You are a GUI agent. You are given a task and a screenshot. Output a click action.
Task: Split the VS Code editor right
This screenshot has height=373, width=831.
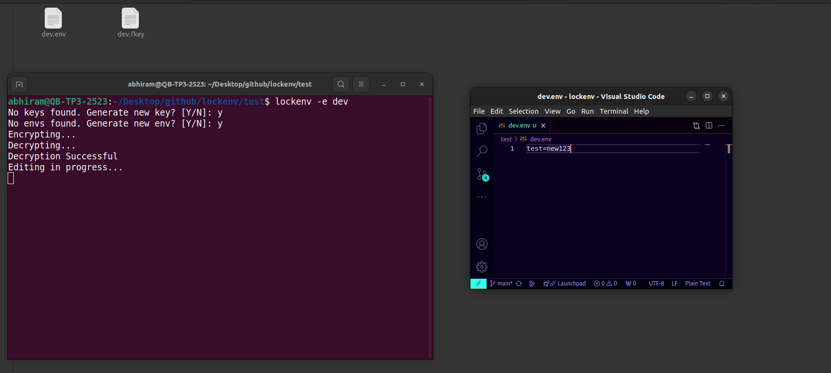[709, 126]
